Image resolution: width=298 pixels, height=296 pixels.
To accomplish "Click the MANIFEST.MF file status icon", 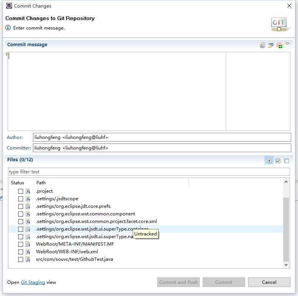I will point(28,244).
